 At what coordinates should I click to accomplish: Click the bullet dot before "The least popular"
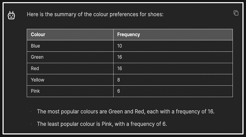coord(31,124)
